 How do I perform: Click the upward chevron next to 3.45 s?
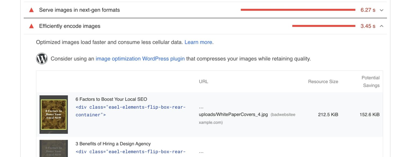click(x=381, y=26)
